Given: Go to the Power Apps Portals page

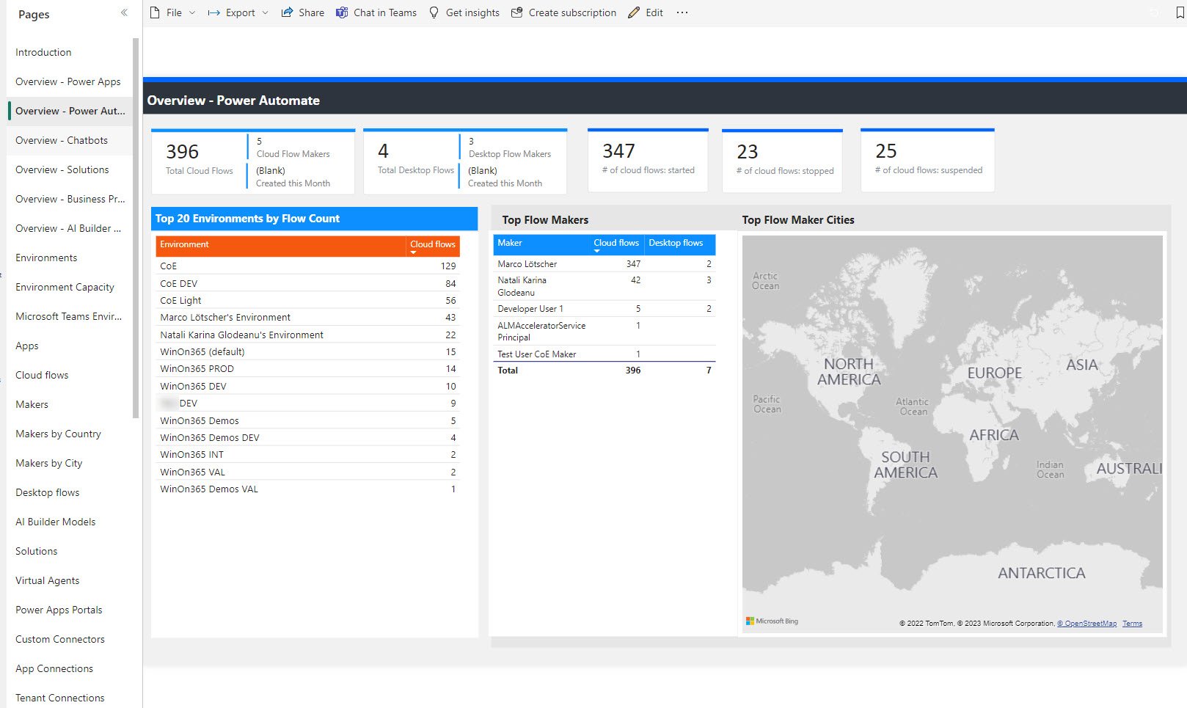Looking at the screenshot, I should click(x=70, y=610).
